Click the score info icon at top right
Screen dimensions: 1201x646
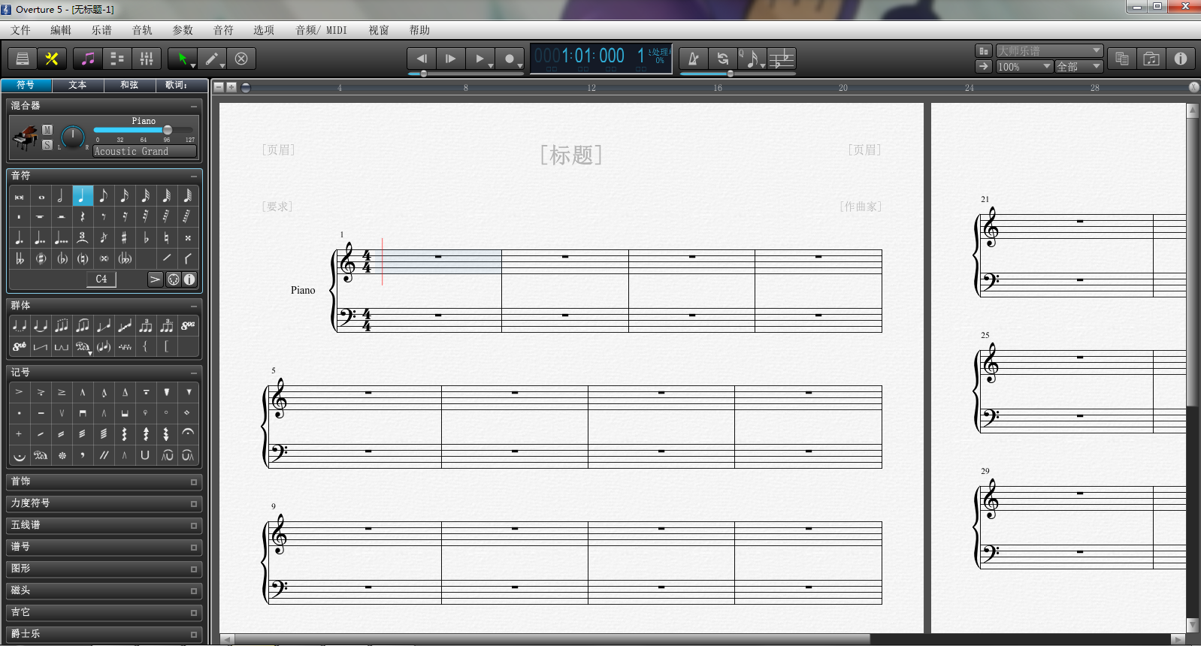point(1180,59)
